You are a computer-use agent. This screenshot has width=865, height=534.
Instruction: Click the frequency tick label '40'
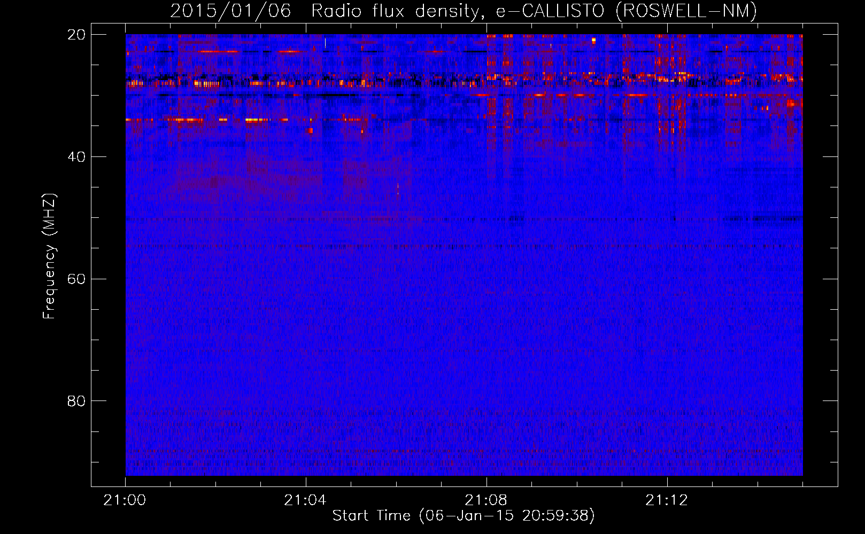click(76, 157)
